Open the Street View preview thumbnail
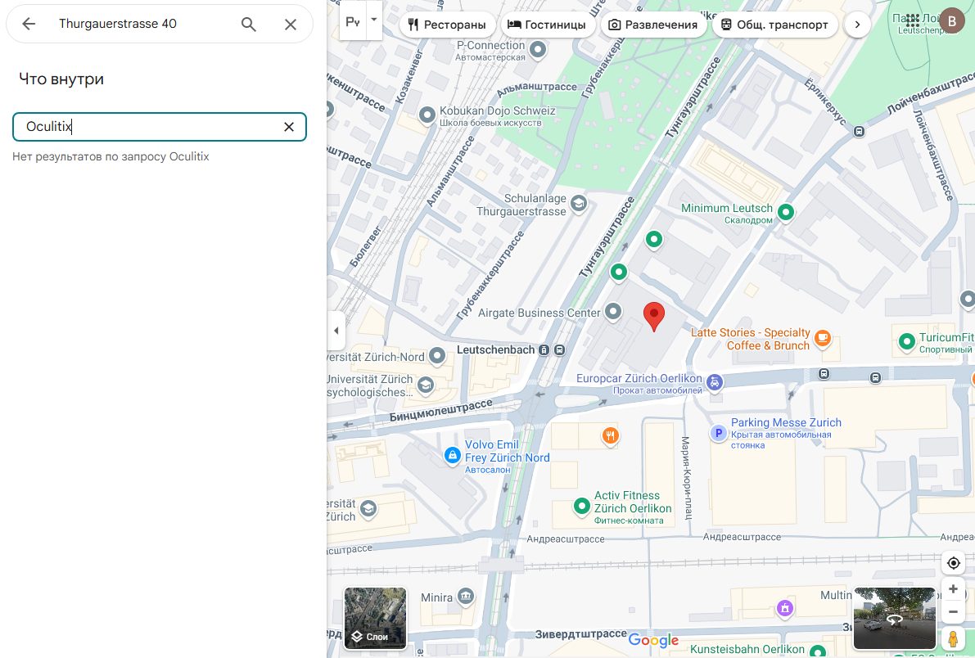 [895, 618]
